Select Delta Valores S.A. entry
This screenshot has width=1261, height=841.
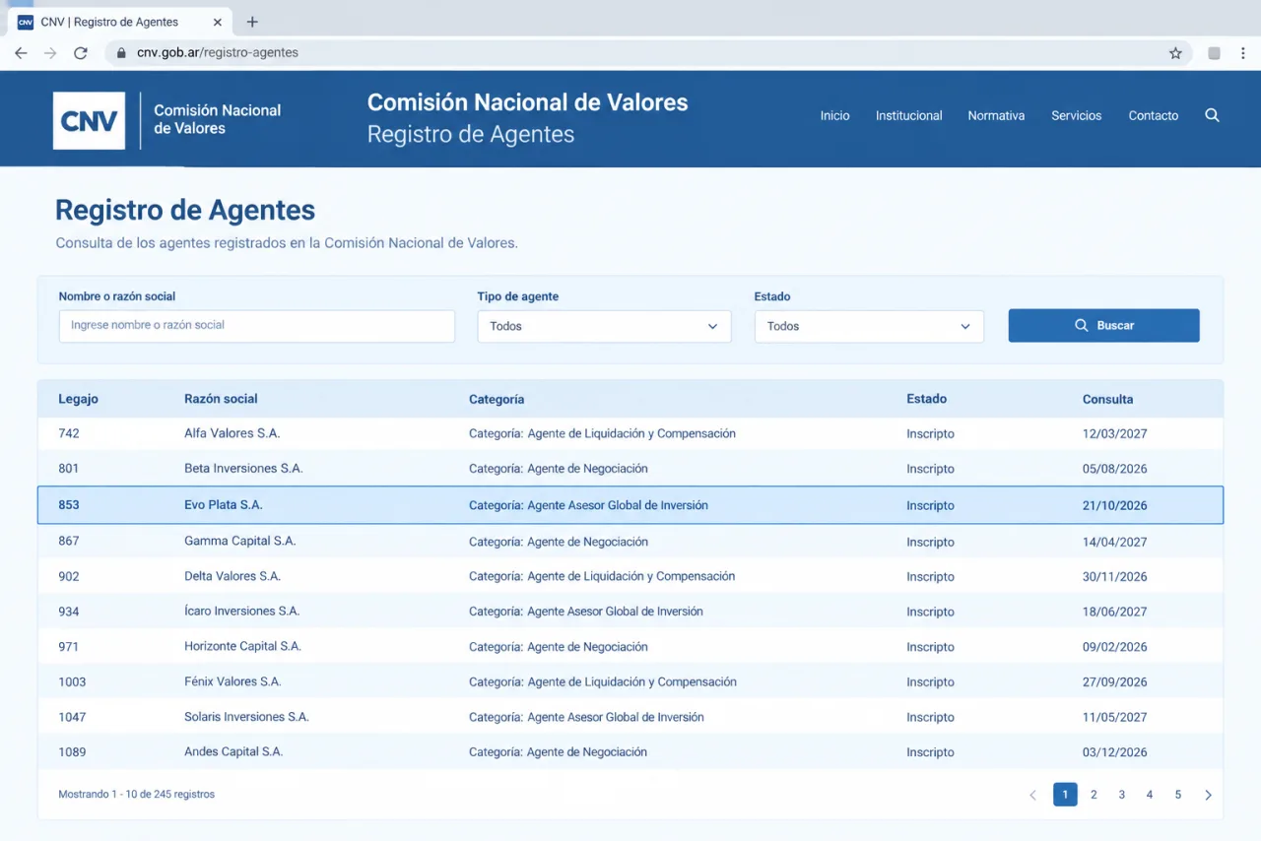[232, 576]
